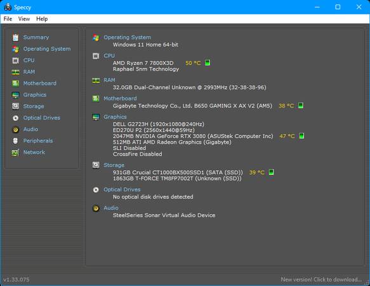
Task: Open the Storage sidebar section
Action: coord(34,106)
